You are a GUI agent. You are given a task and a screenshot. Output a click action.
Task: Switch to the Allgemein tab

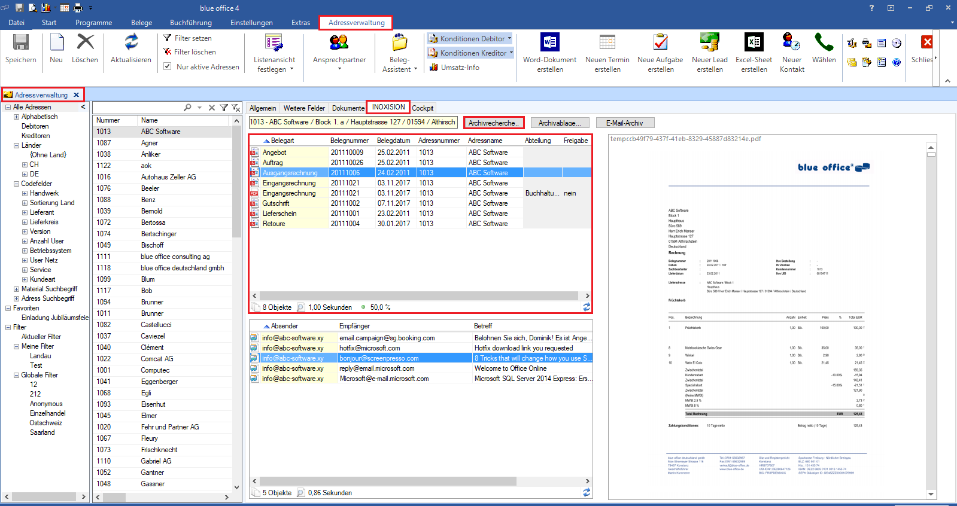click(x=263, y=108)
